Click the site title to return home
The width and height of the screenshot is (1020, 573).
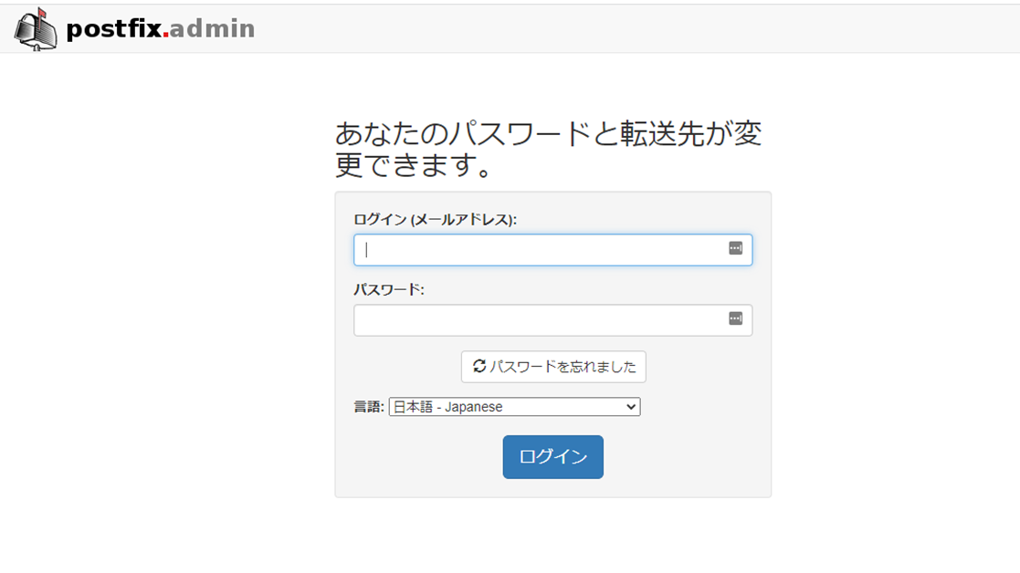point(159,28)
